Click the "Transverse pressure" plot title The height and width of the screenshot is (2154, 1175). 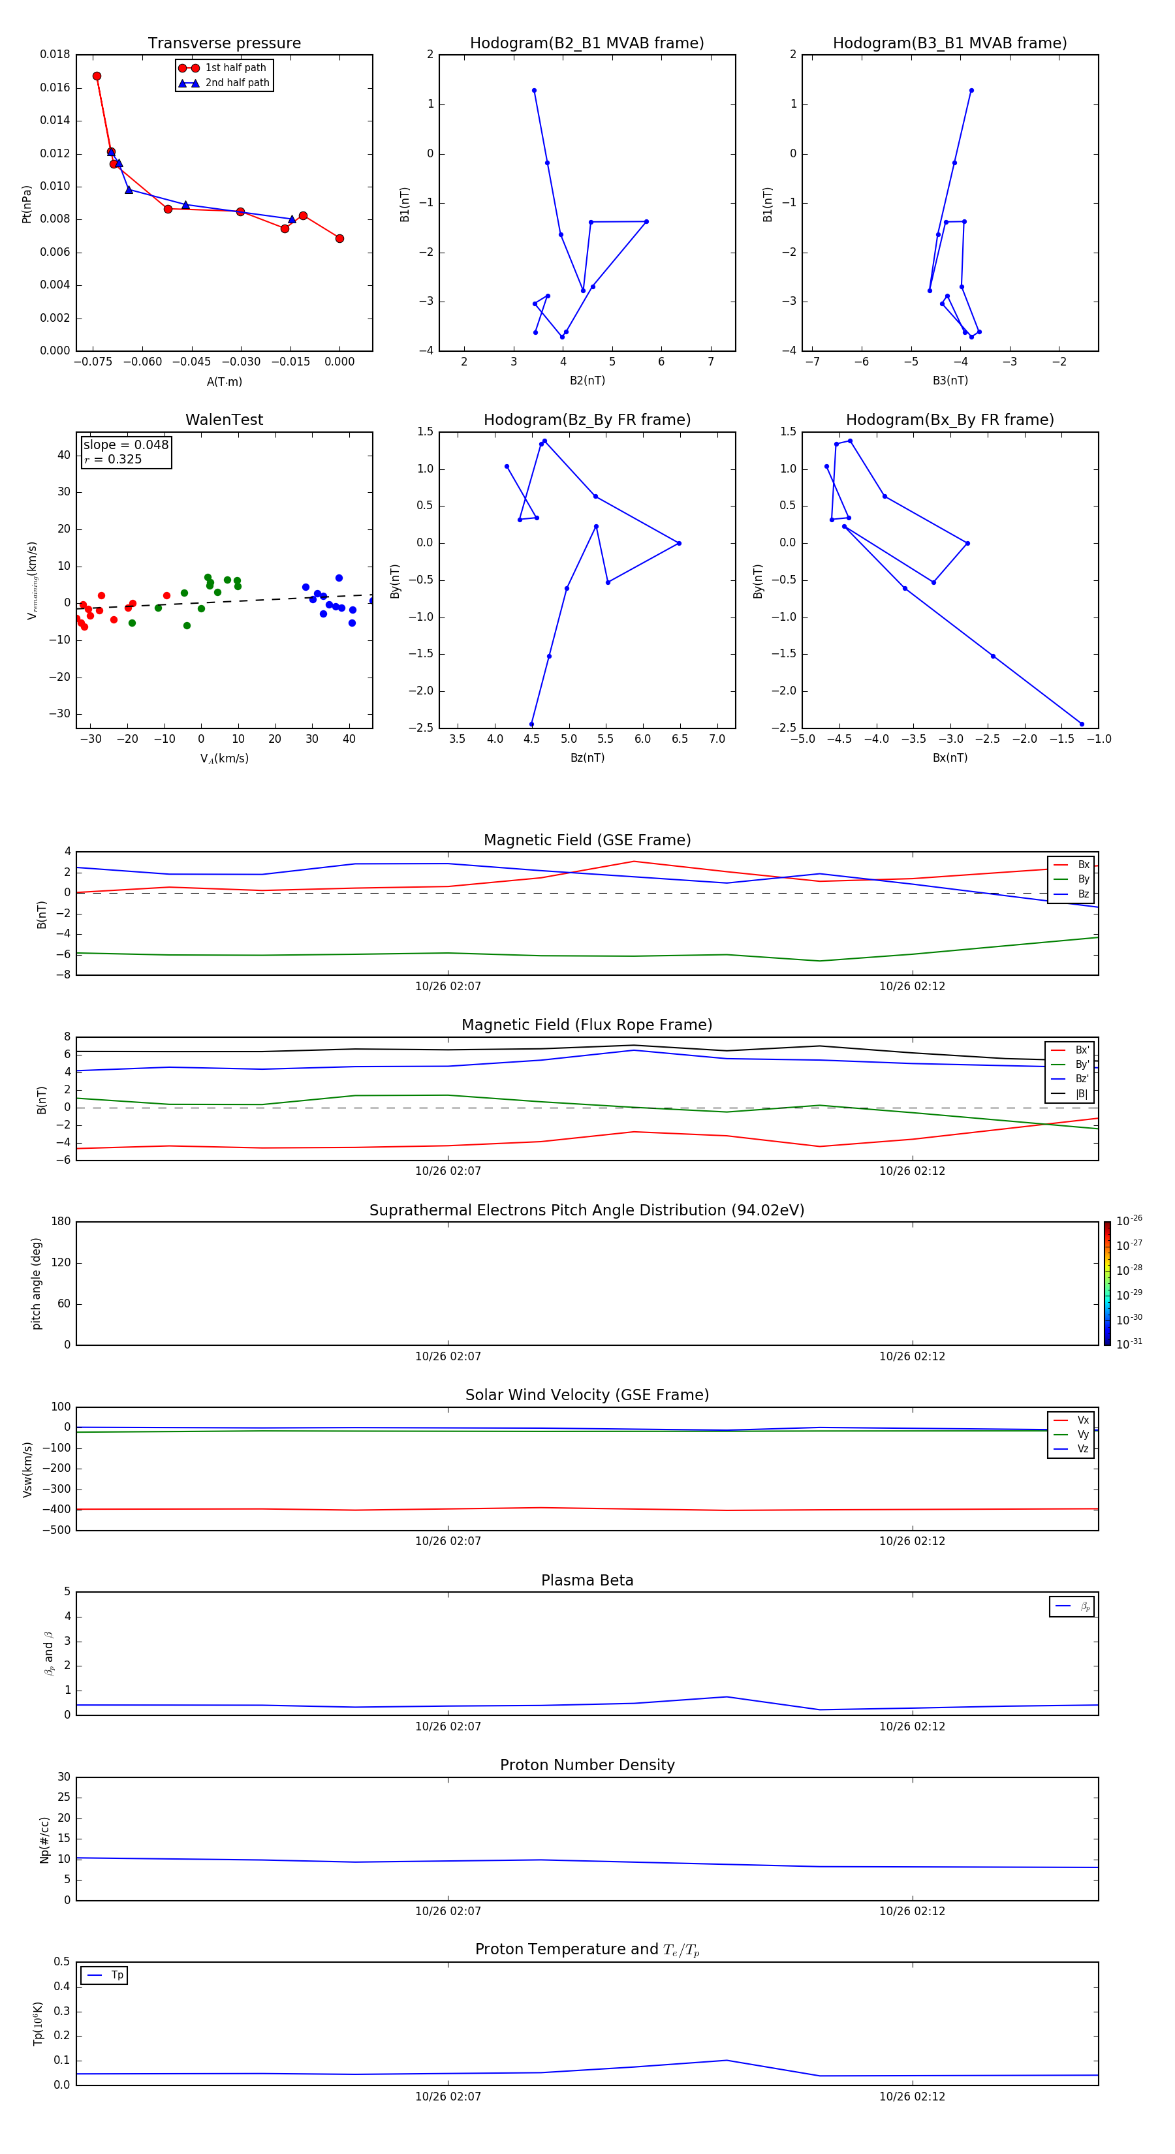tap(224, 44)
